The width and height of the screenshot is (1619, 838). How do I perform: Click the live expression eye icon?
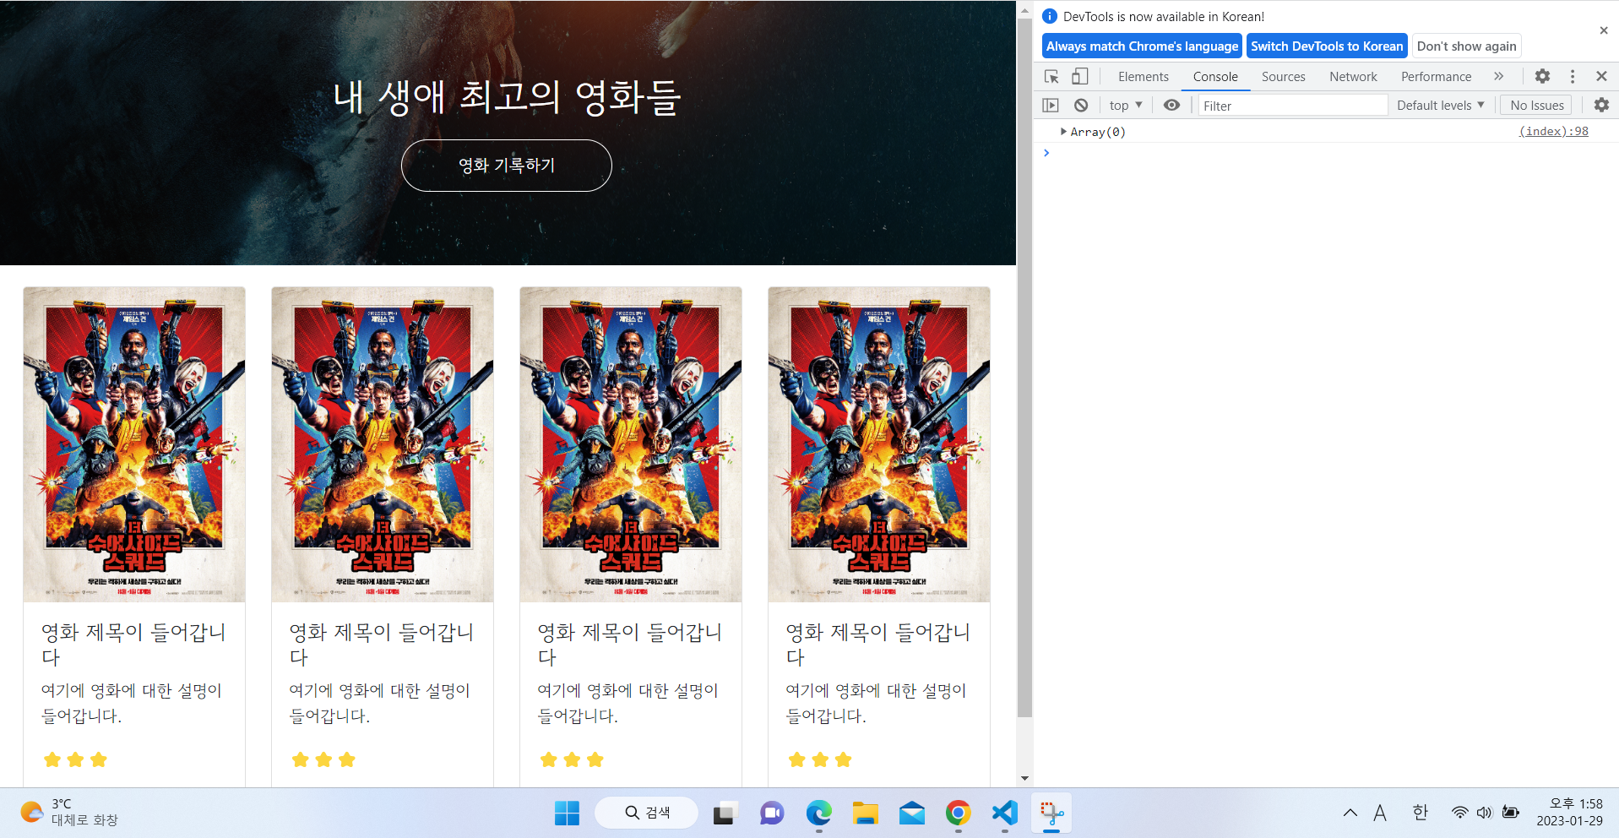tap(1171, 106)
